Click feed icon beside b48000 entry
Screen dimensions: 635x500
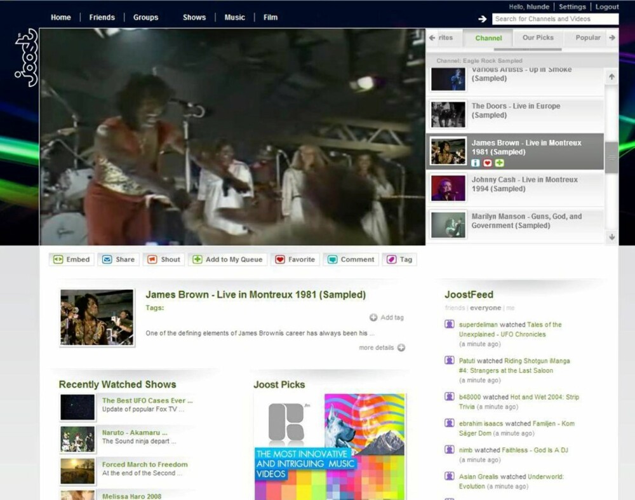click(x=450, y=396)
